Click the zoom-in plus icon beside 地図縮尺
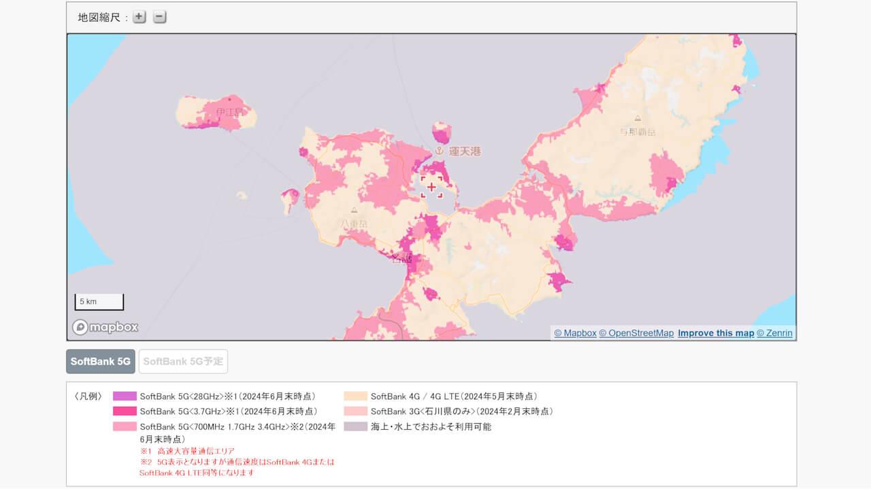This screenshot has width=871, height=489. coord(139,16)
